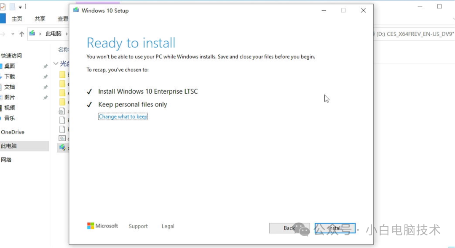Viewport: 455px width, 248px height.
Task: Select 快速访问 in the navigation pane
Action: (12, 55)
